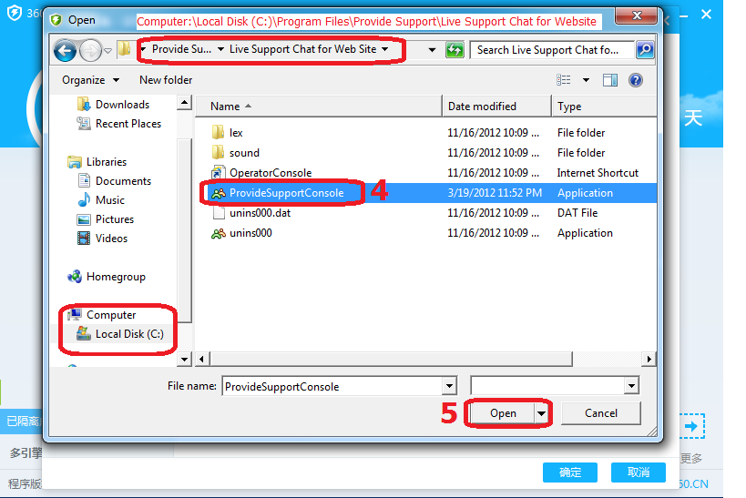Screen dimensions: 746x498
Task: Sort by Type column header
Action: 604,107
